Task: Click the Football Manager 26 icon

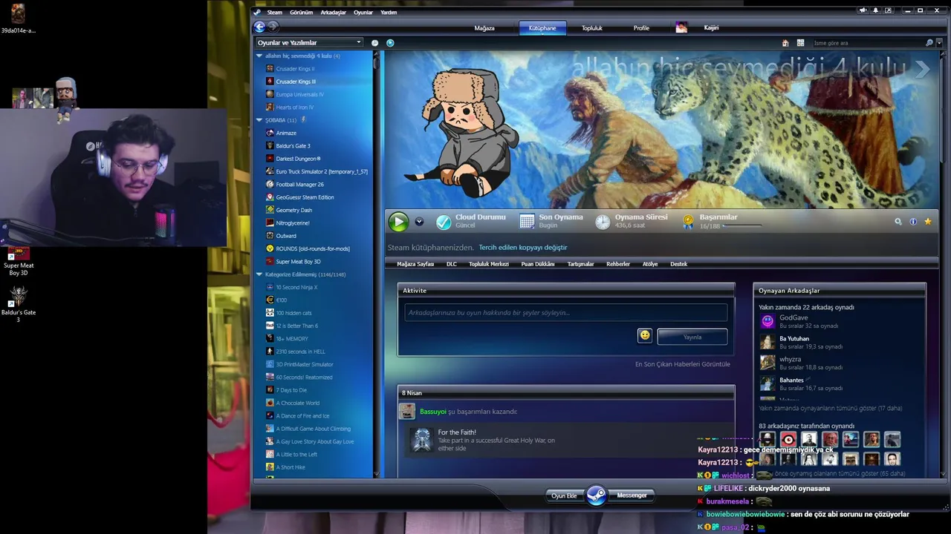Action: click(x=270, y=184)
